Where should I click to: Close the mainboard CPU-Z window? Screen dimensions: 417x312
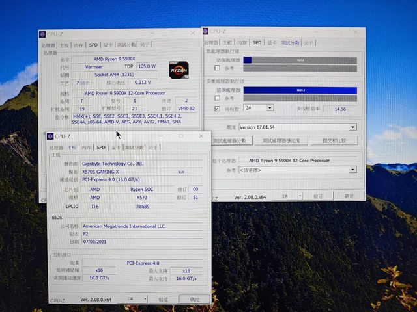[199, 136]
